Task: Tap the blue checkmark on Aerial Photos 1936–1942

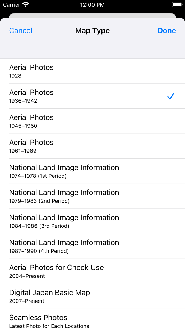Action: (171, 96)
